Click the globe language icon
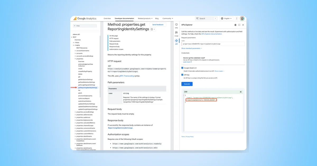Viewport: 317px width, 166px height. click(222, 19)
